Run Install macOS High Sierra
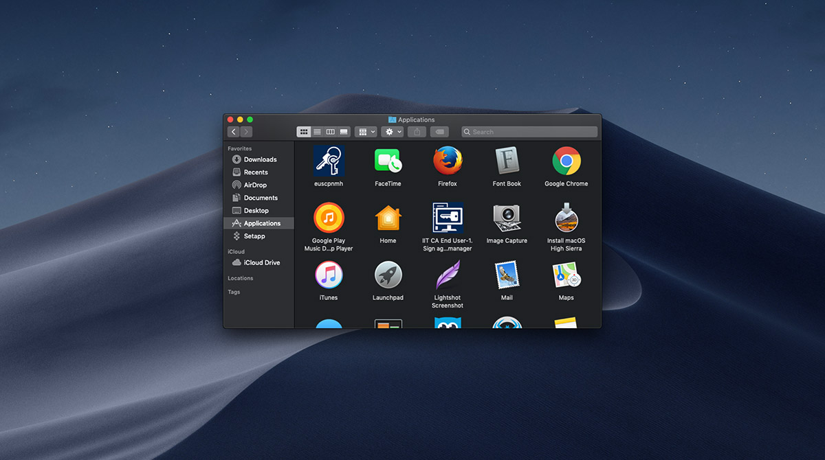This screenshot has height=460, width=825. click(566, 220)
